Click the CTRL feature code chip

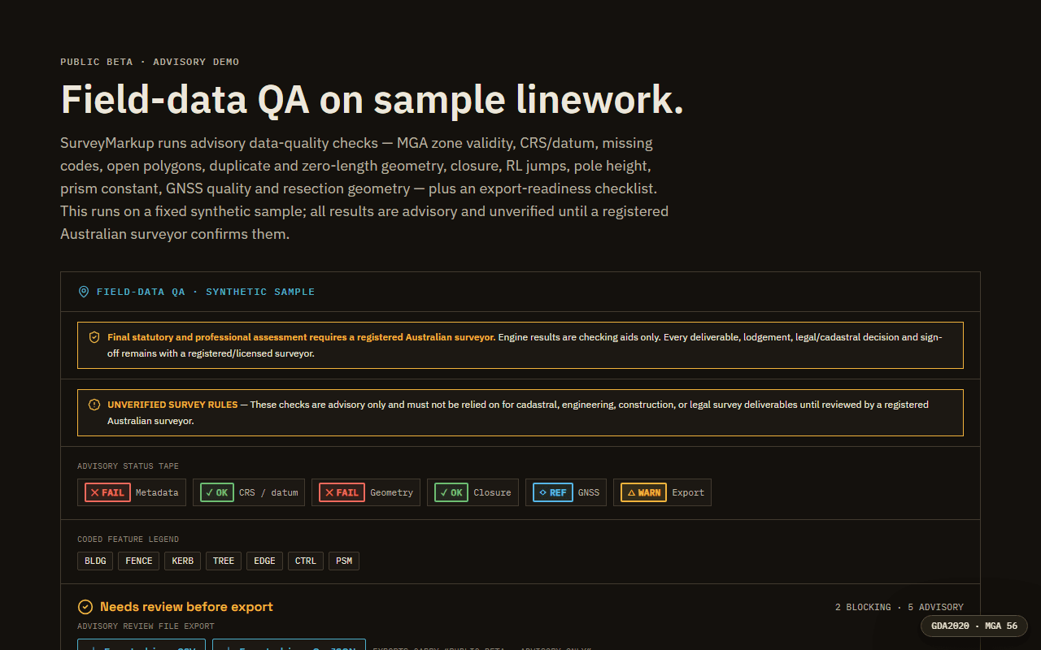pos(306,561)
